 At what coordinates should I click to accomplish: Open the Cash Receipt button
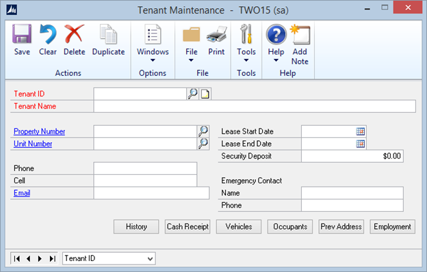click(x=187, y=227)
